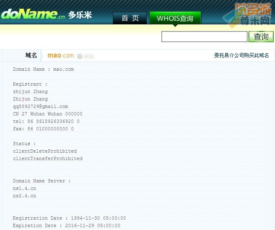Select the lowercase 'zhijun Zhang' line

click(30, 91)
